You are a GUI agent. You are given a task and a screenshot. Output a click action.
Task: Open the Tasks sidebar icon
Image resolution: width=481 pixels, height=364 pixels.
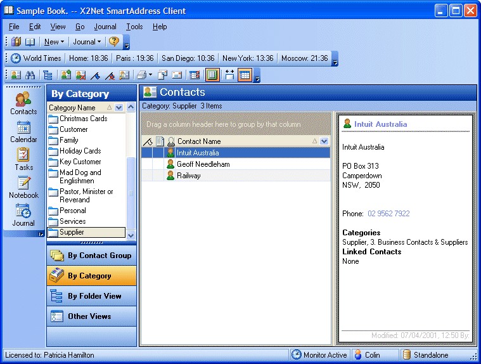[23, 159]
